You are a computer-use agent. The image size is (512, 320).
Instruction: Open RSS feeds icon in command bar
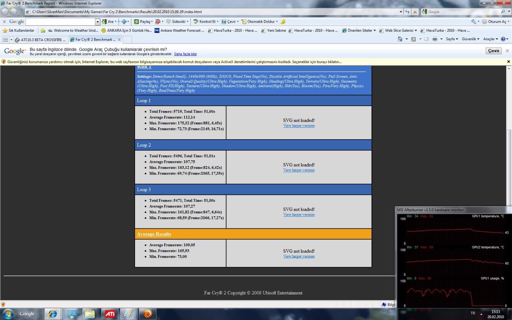tap(413, 39)
